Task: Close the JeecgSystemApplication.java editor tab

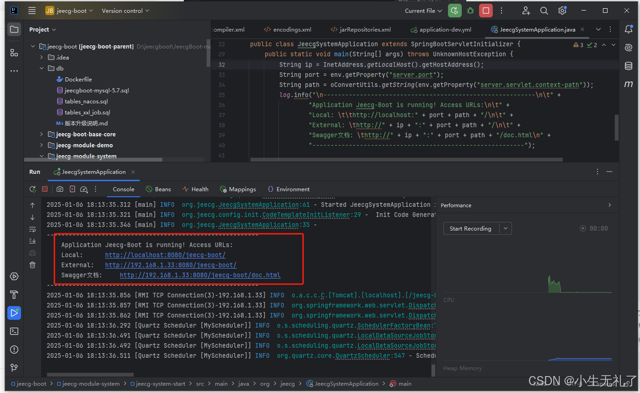Action: pos(582,29)
